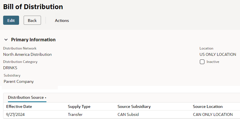Click the Bill of Distribution page title
The image size is (240, 119).
point(33,7)
